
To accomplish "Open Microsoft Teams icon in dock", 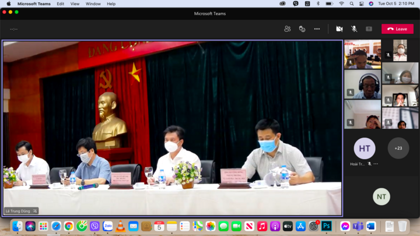I will click(x=358, y=226).
